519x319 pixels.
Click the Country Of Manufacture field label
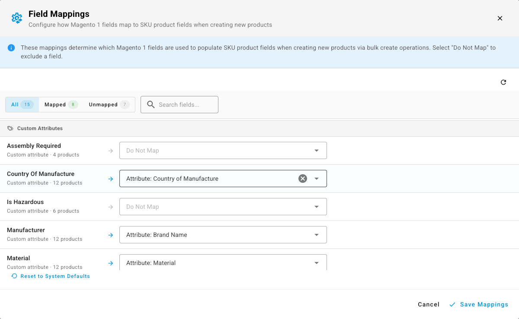click(x=41, y=174)
